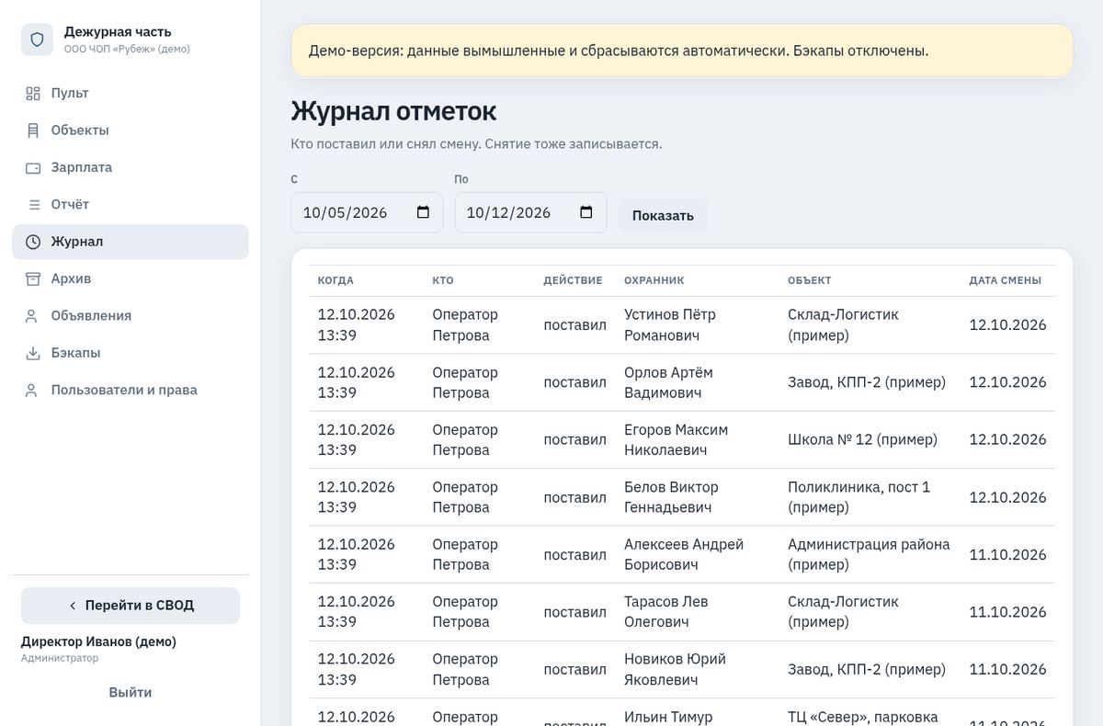
Task: Click the Журнал clock icon
Action: click(33, 242)
